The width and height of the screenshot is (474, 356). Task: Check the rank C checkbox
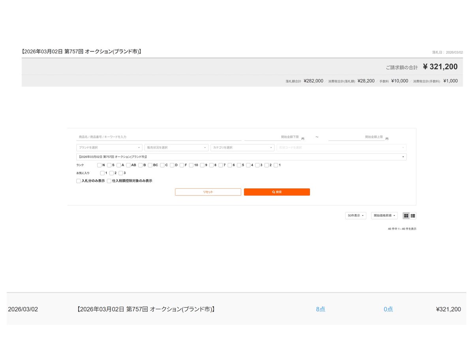[162, 165]
